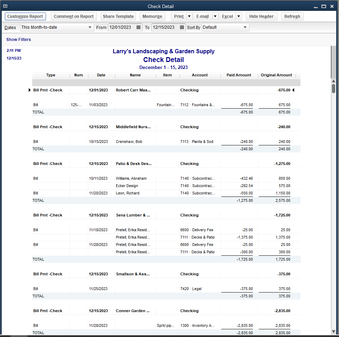Click the 7113 · Plants & Sod account cell
Image resolution: width=339 pixels, height=337 pixels.
[197, 142]
